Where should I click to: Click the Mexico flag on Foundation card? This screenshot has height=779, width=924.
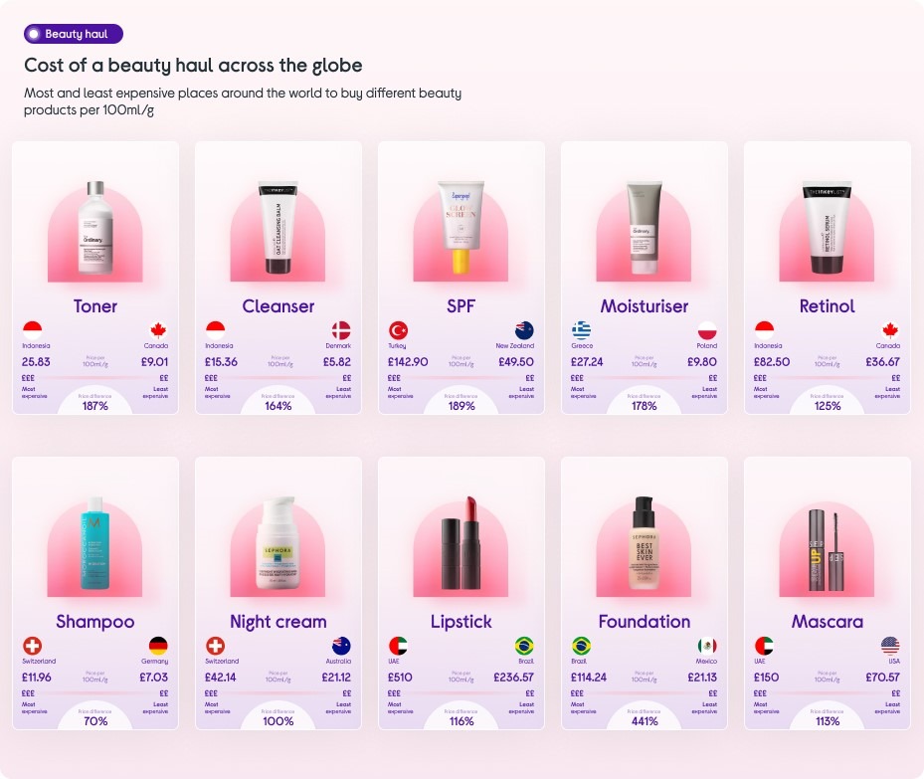click(707, 646)
